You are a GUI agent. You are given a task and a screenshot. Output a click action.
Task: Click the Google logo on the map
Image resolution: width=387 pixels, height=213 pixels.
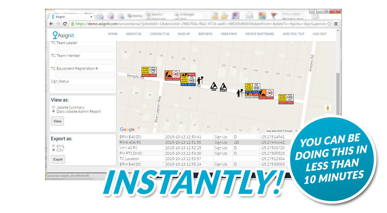(127, 129)
